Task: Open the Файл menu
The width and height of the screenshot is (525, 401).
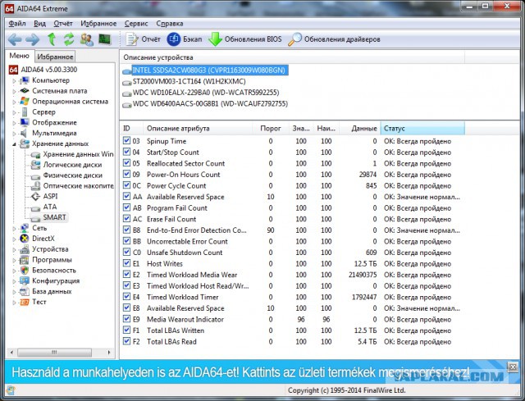Action: coord(17,24)
